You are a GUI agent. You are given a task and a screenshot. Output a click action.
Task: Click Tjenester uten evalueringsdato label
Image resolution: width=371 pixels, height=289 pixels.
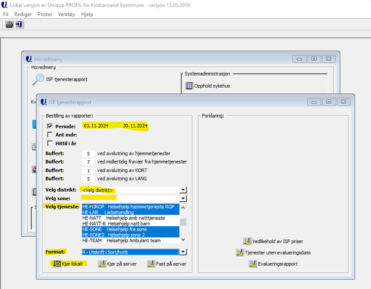pyautogui.click(x=278, y=253)
